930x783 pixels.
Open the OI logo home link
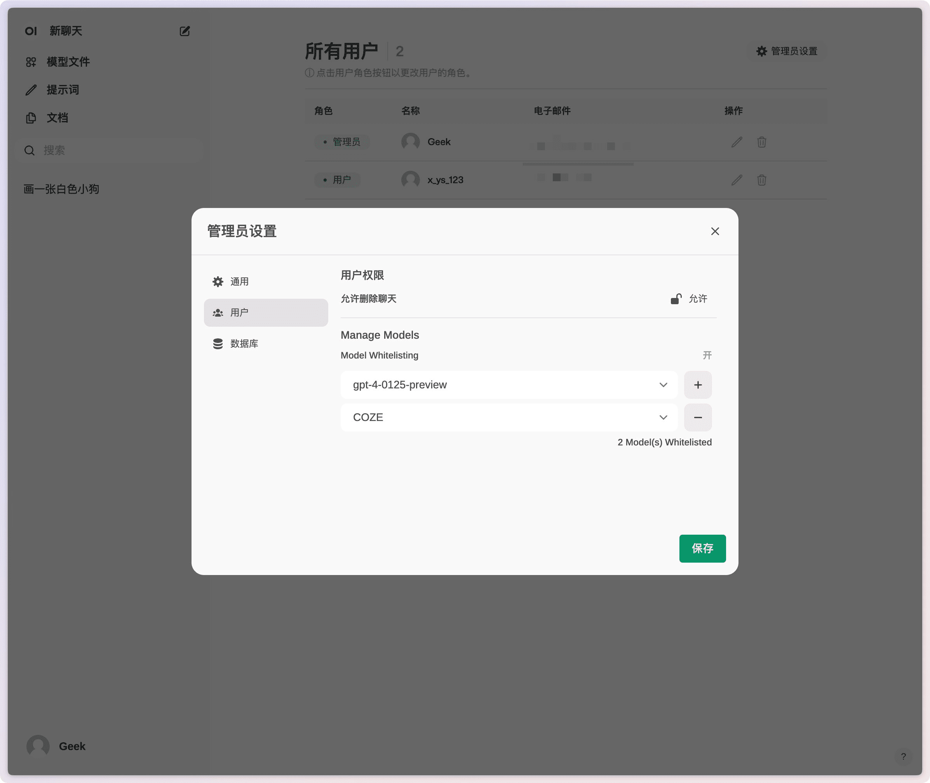(31, 31)
